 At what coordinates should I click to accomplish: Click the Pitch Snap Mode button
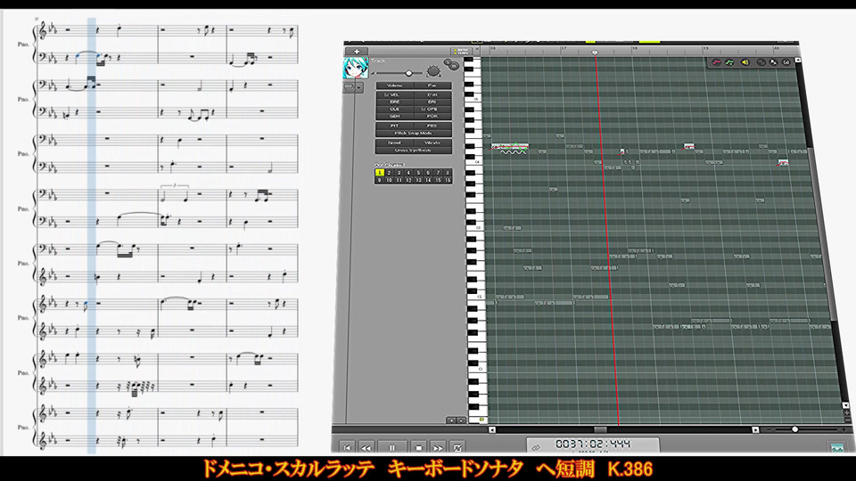click(x=413, y=133)
